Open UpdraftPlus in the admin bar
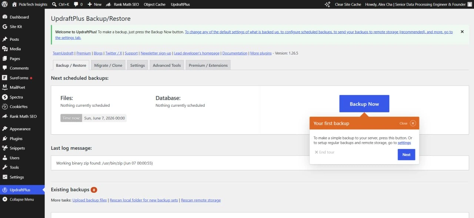Screen dimensions: 474x218 point(180,4)
